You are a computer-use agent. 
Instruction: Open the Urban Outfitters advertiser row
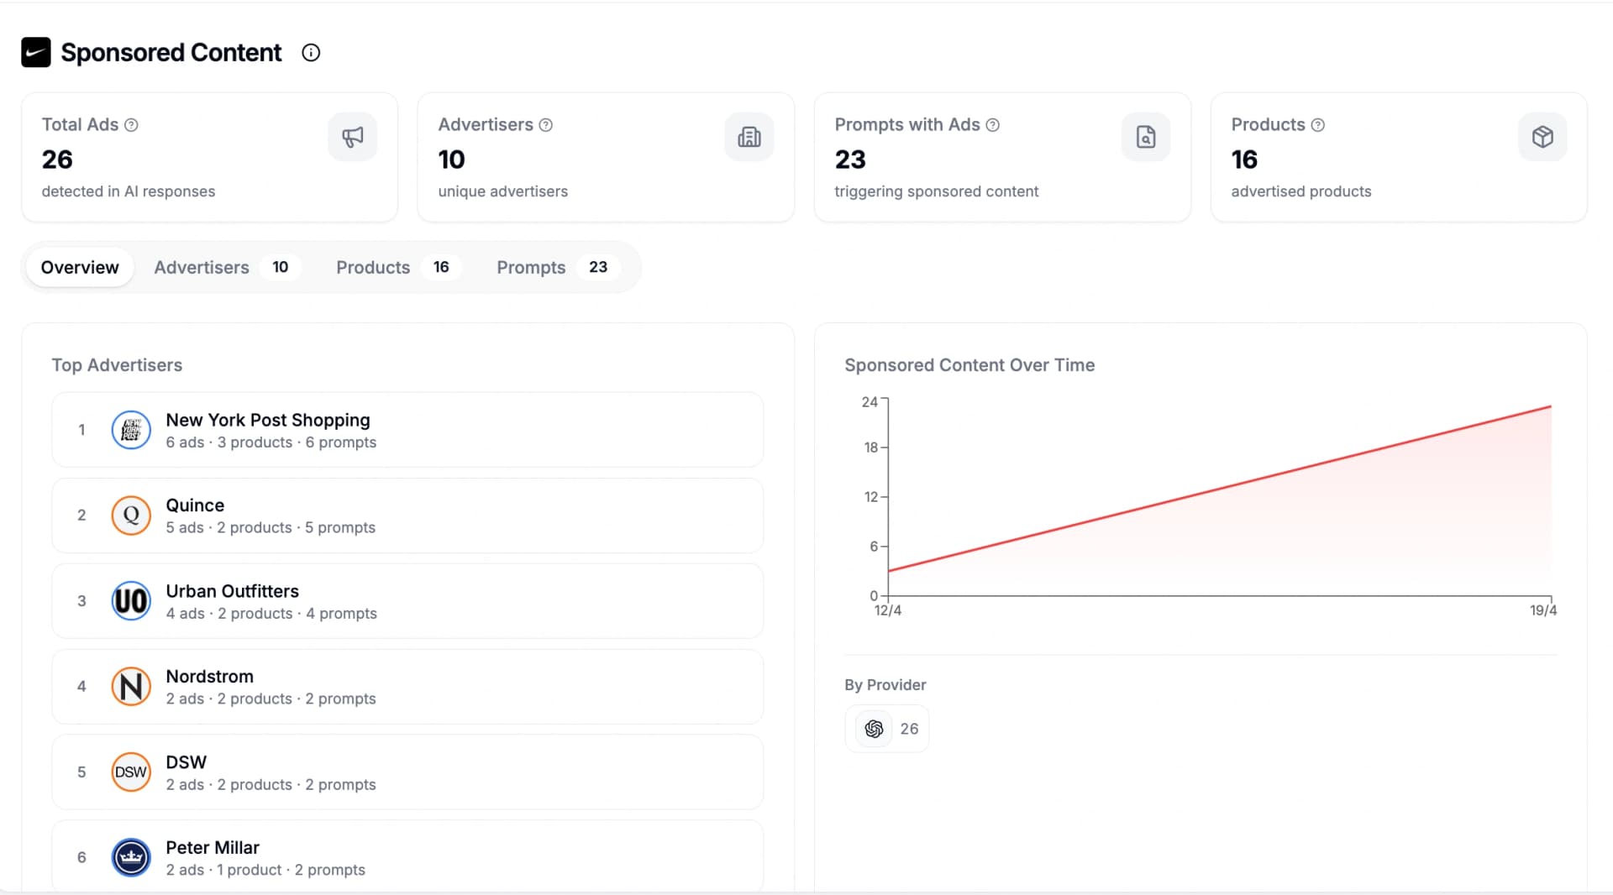(x=407, y=601)
